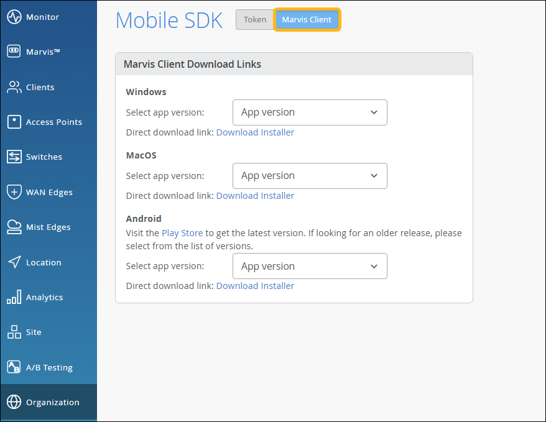Expand Windows version dropdown chevron
Screen dimensions: 546x422
(x=374, y=112)
